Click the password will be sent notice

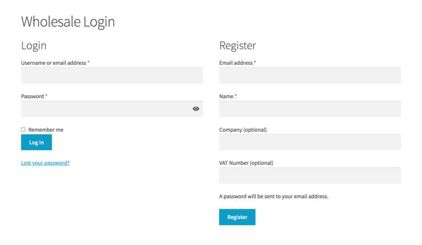coord(274,196)
